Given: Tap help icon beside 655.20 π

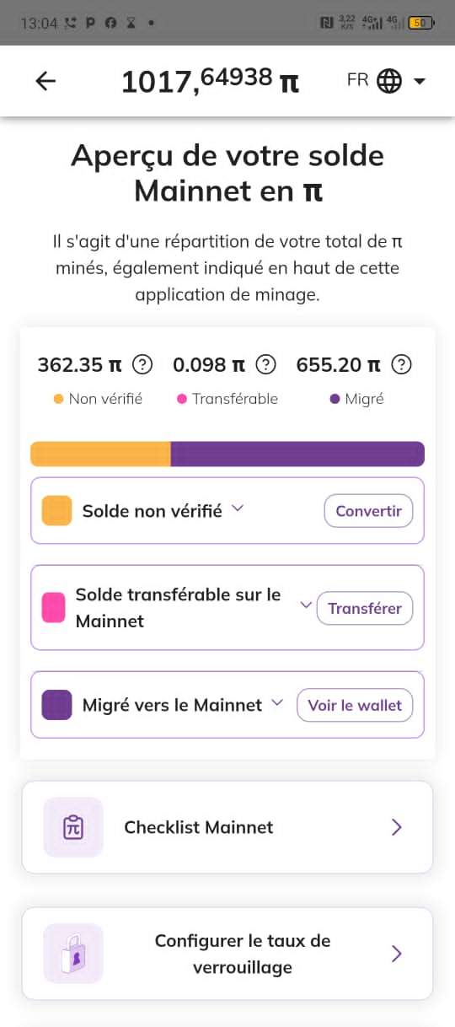Looking at the screenshot, I should (403, 365).
